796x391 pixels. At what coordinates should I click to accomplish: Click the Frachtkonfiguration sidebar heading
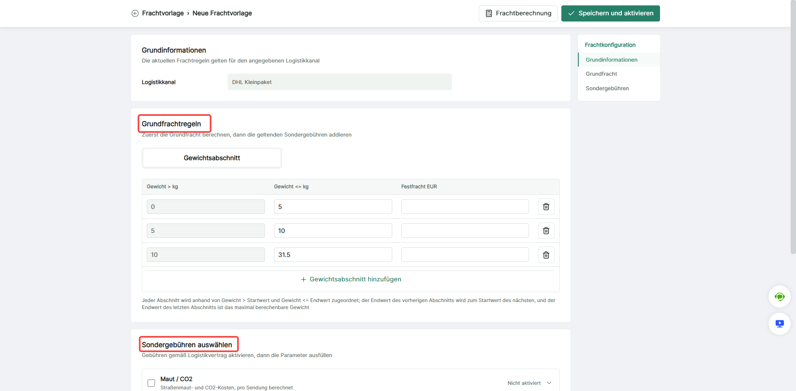(610, 45)
